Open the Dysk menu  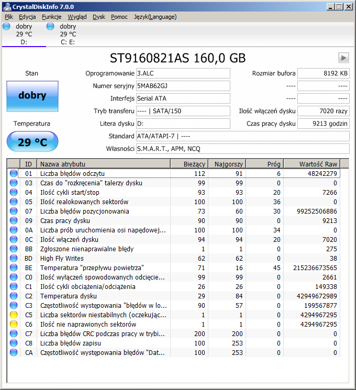click(x=99, y=17)
